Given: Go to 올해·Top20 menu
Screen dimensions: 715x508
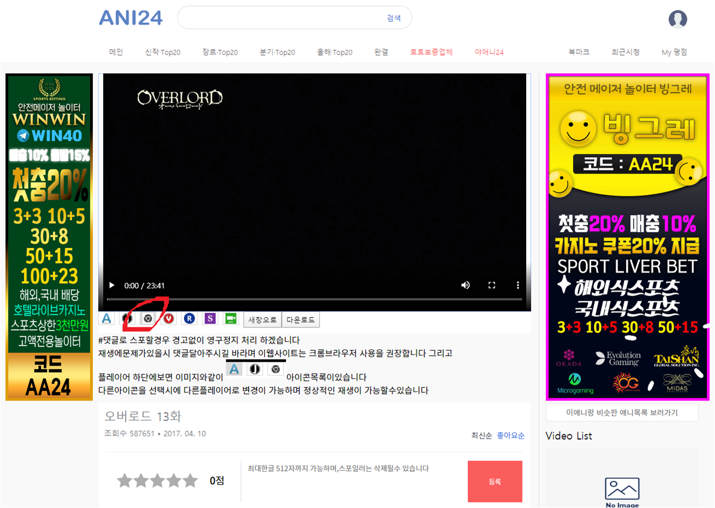Looking at the screenshot, I should (x=335, y=52).
